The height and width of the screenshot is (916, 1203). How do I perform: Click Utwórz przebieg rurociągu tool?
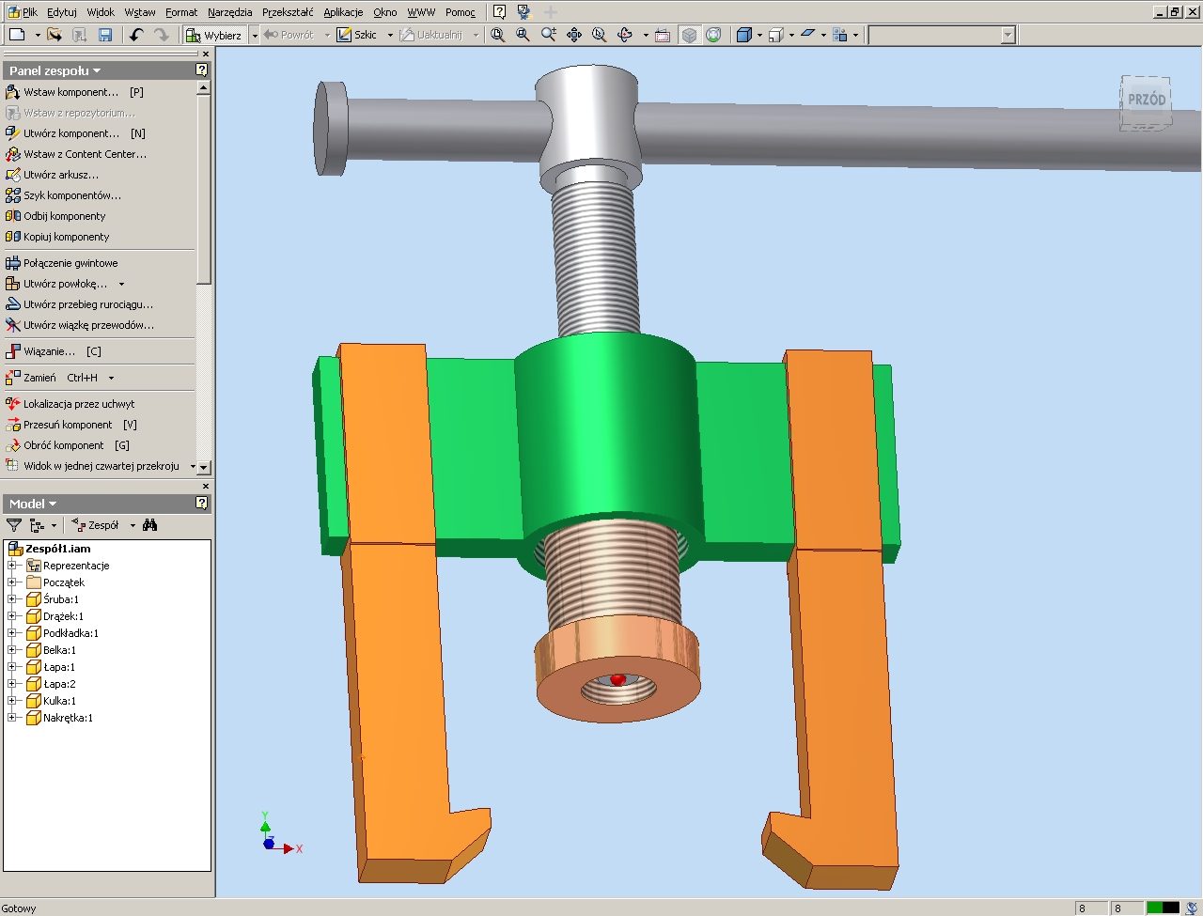tap(79, 304)
